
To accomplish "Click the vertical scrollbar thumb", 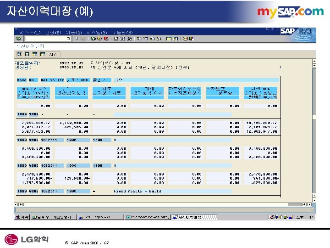I will point(314,117).
